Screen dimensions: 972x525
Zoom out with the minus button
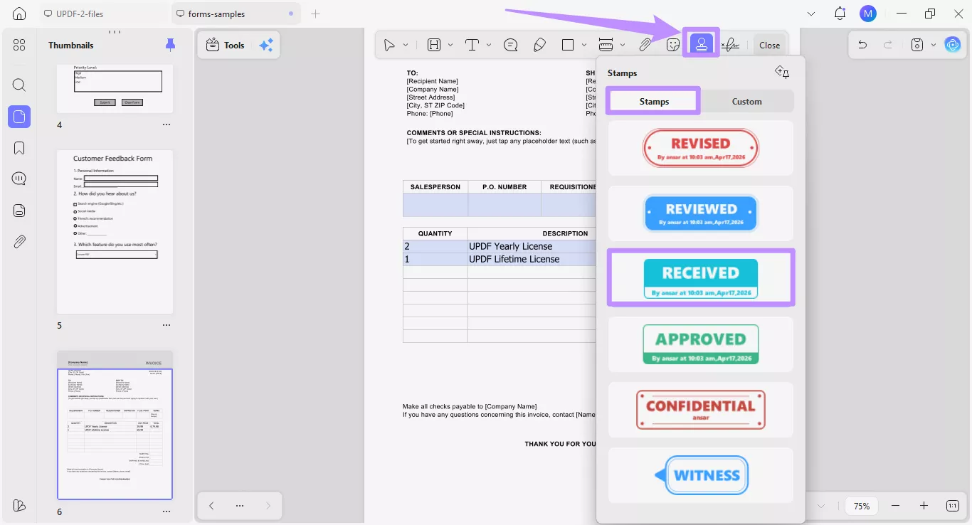[895, 506]
